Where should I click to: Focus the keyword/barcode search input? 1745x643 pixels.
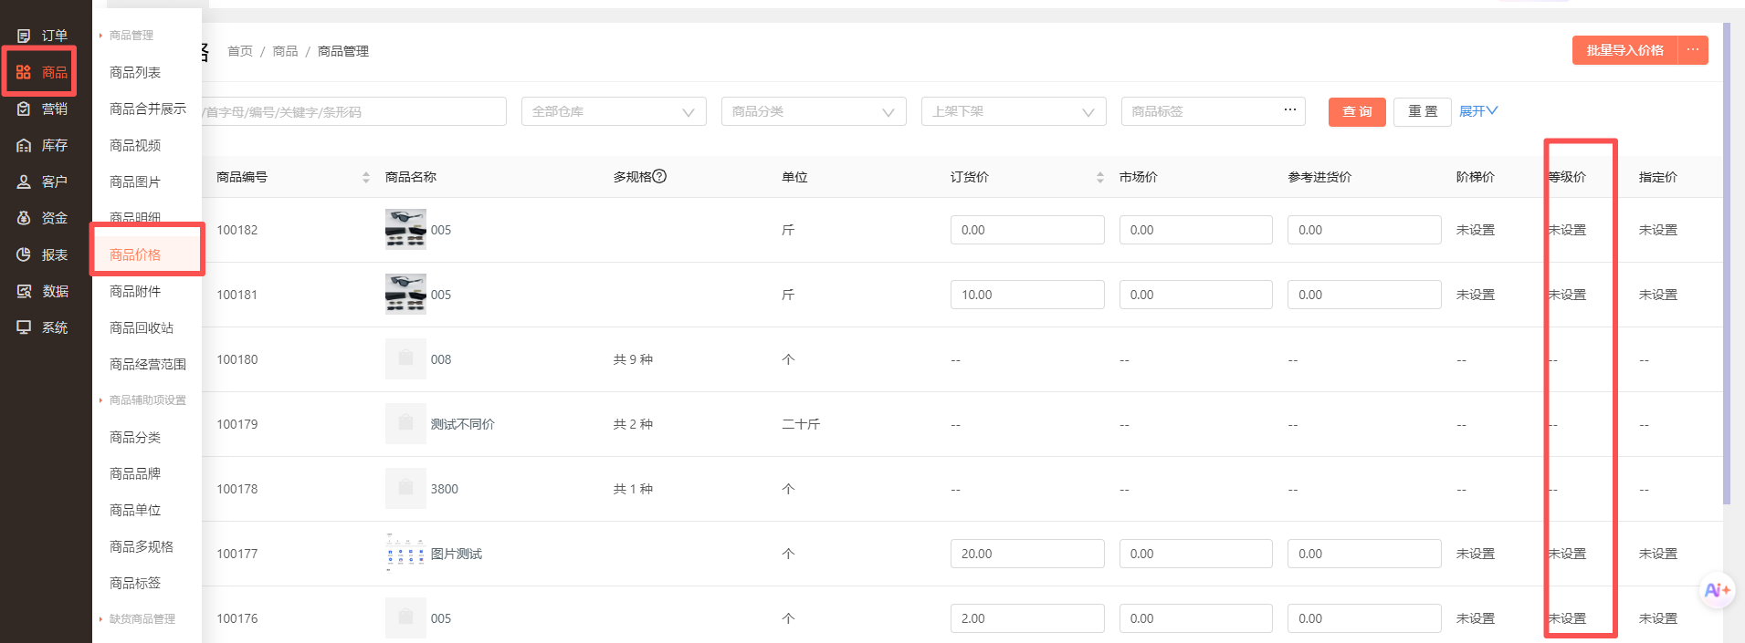point(354,111)
